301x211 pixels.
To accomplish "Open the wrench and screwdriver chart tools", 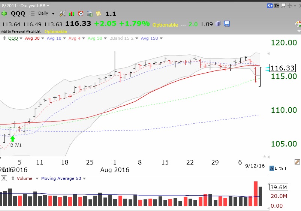I will coord(62,13).
